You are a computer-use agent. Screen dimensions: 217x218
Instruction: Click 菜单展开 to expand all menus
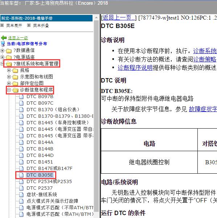(x=14, y=25)
